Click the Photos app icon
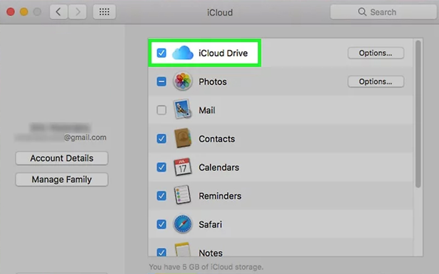Viewport: 439px width, 274px height. [183, 82]
